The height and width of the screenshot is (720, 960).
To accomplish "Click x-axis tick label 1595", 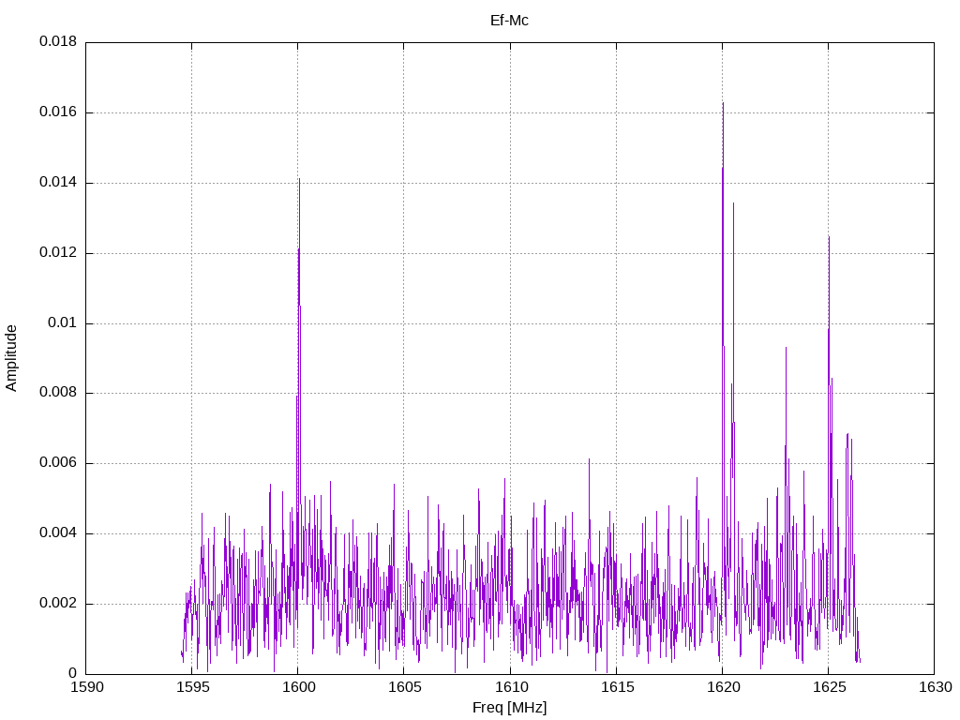I will coord(193,687).
